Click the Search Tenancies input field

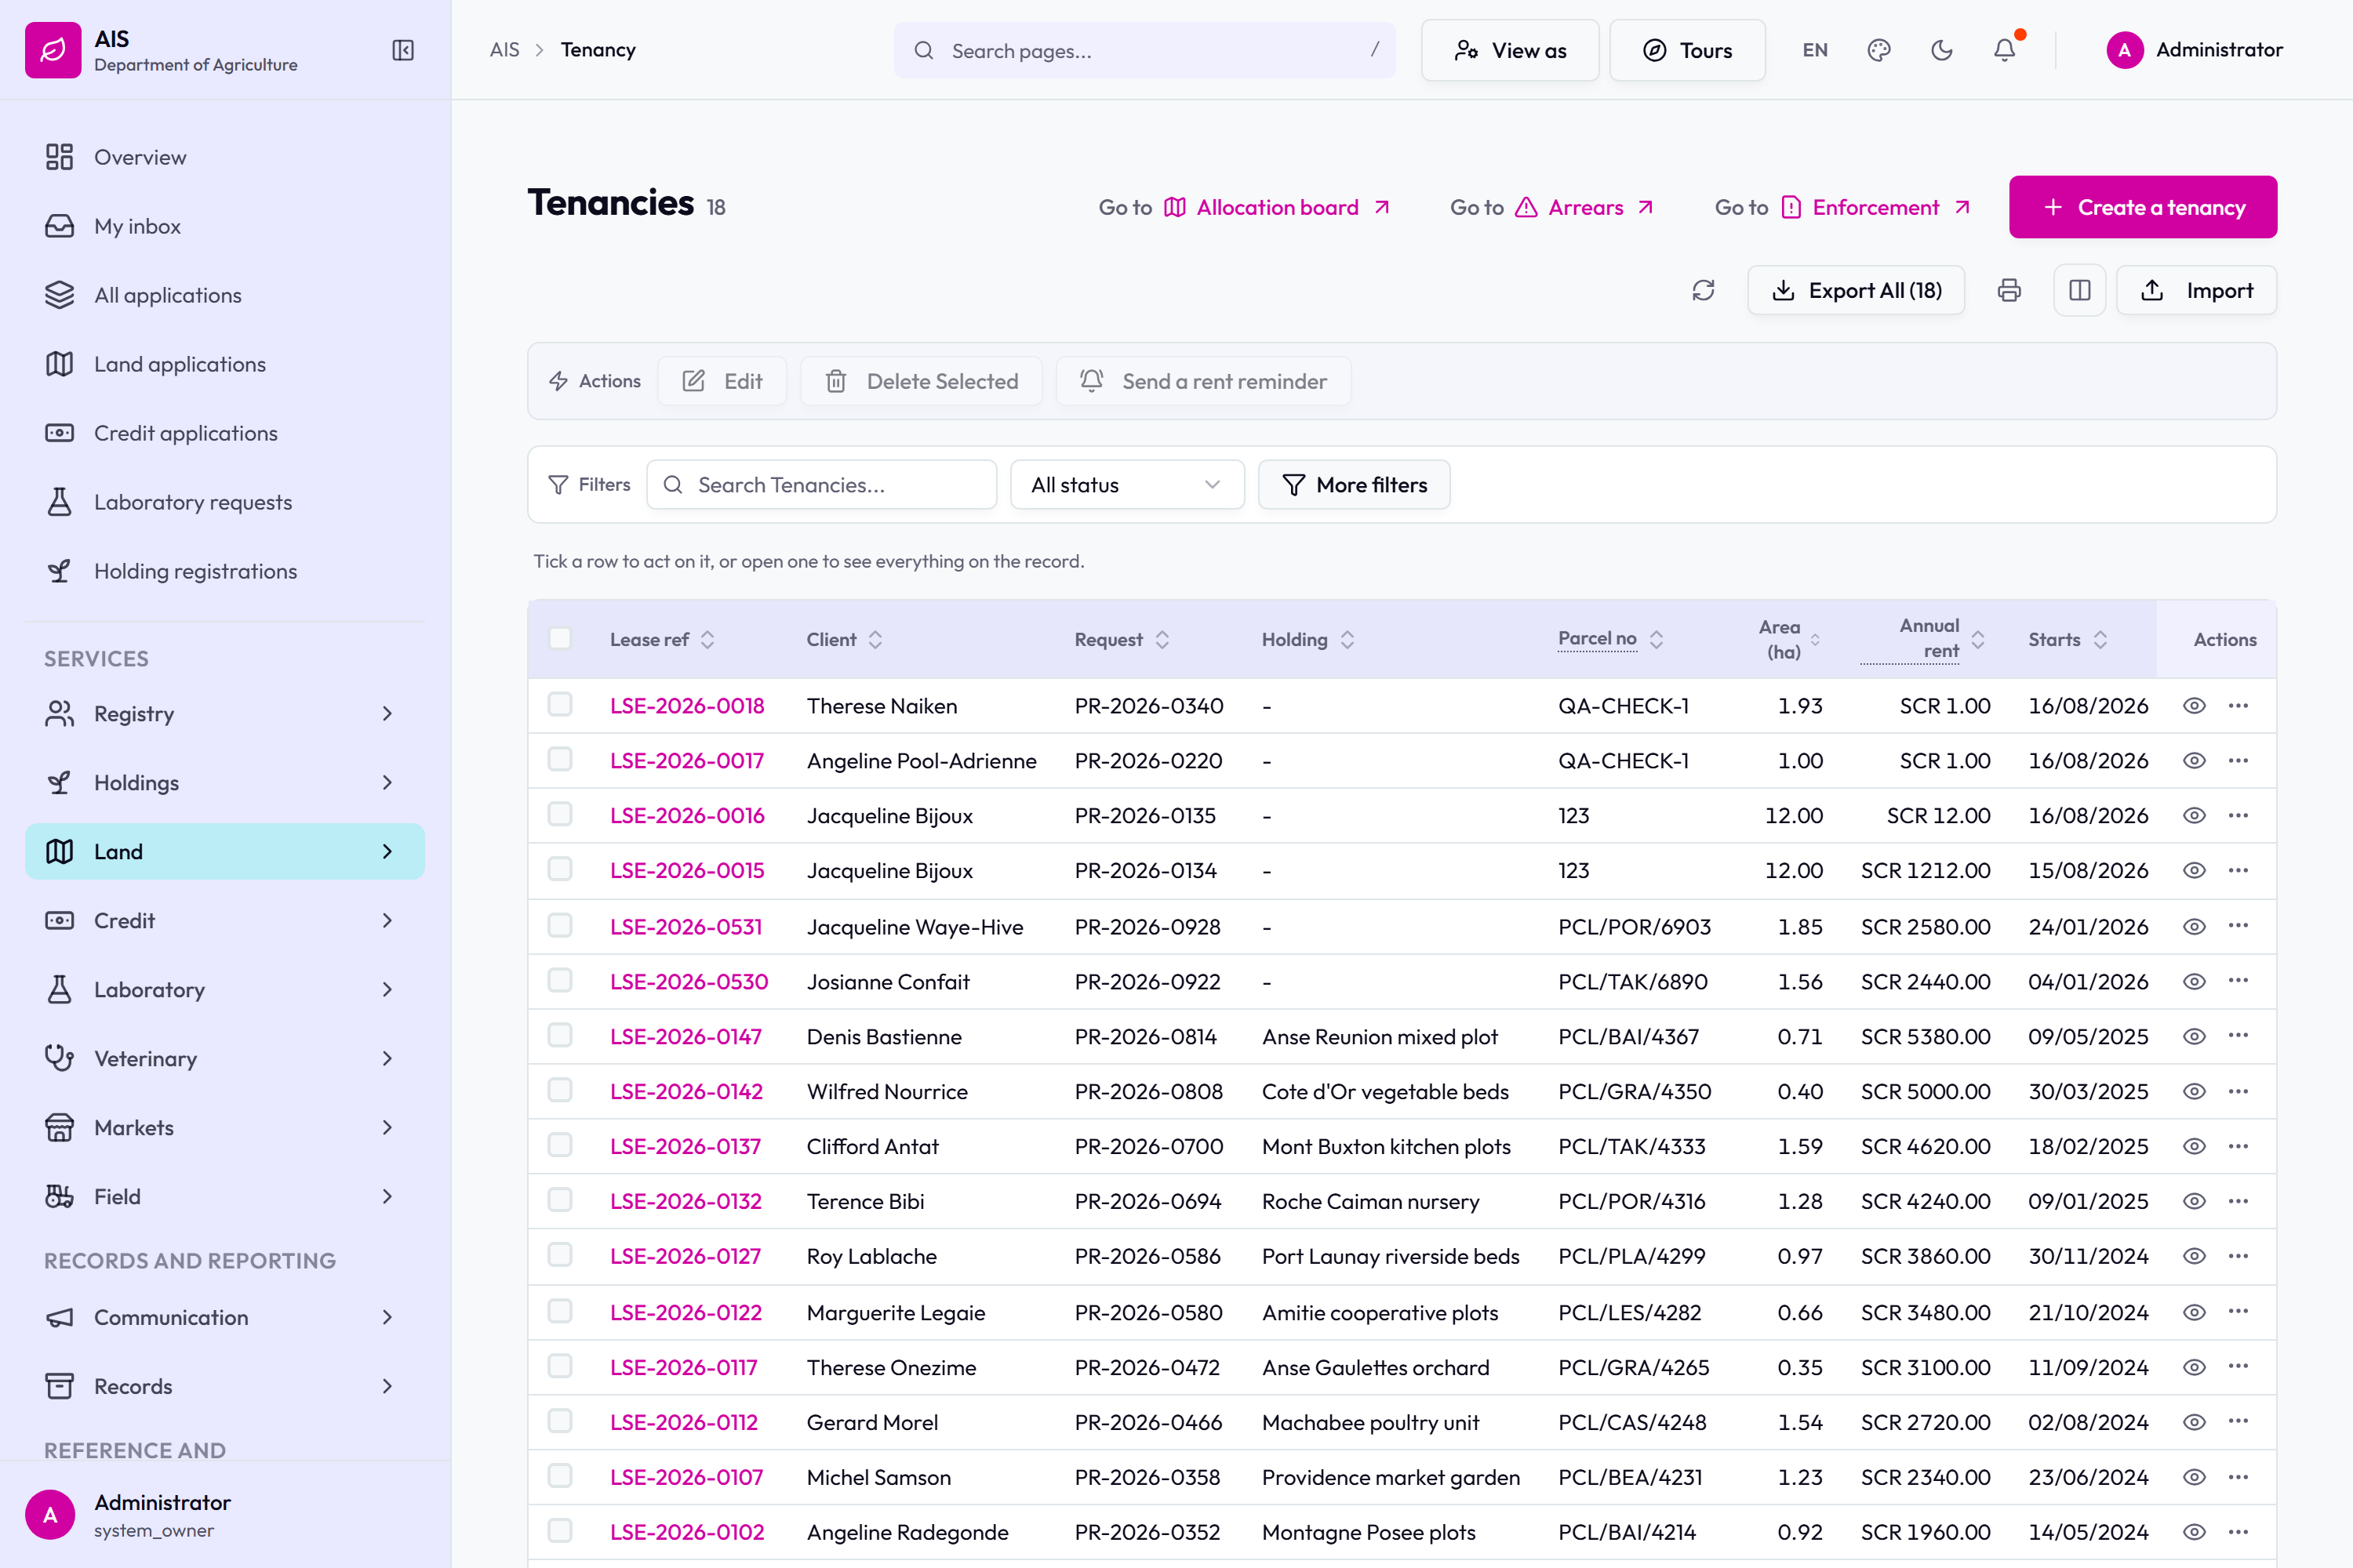pyautogui.click(x=821, y=485)
